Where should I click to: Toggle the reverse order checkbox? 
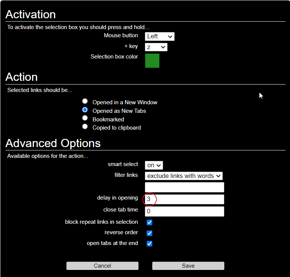[149, 233]
